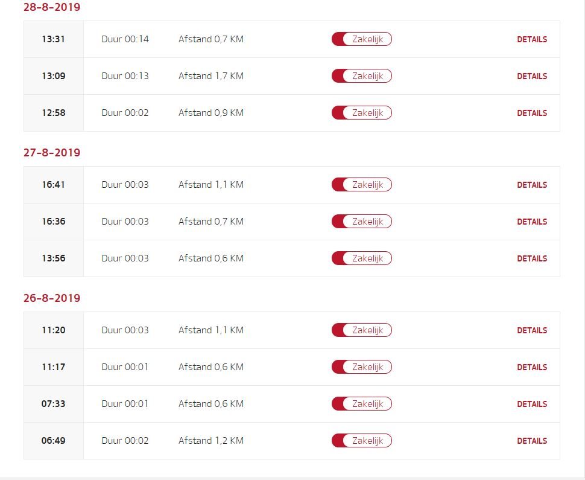The width and height of the screenshot is (585, 480).
Task: Switch off Zakelijk for 16:41 trip
Action: coord(361,185)
